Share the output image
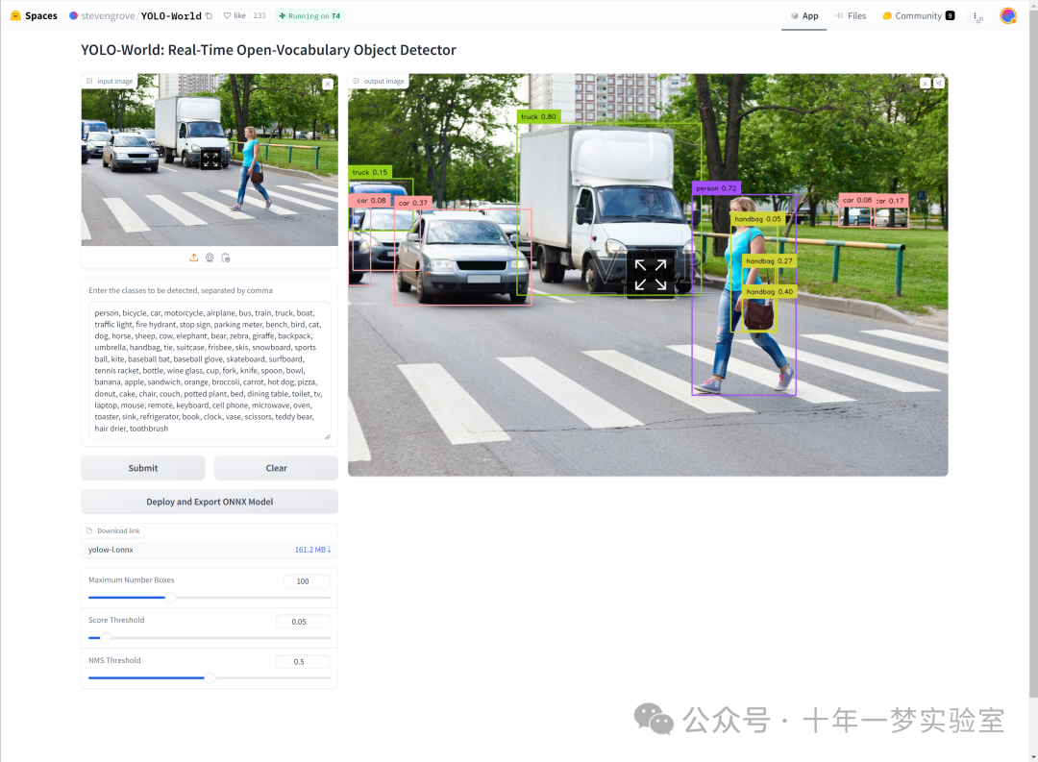The height and width of the screenshot is (762, 1038). [938, 83]
